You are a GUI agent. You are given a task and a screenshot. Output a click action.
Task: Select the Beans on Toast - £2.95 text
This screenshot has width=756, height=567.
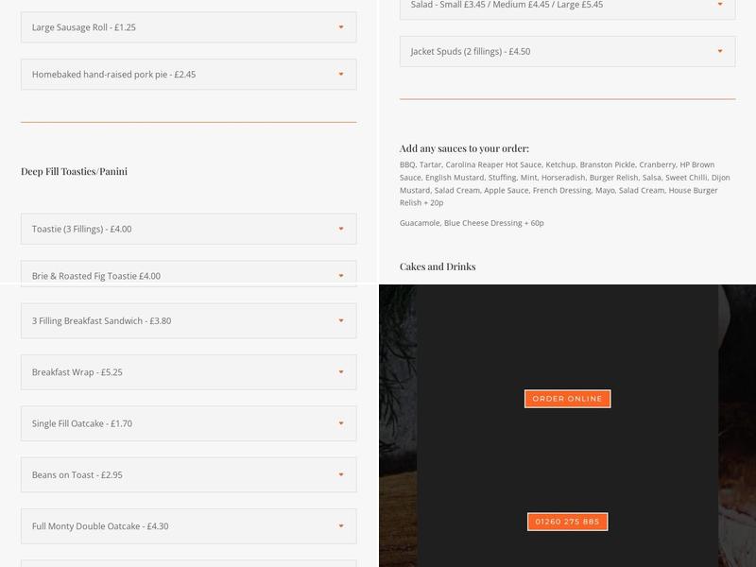pos(77,475)
